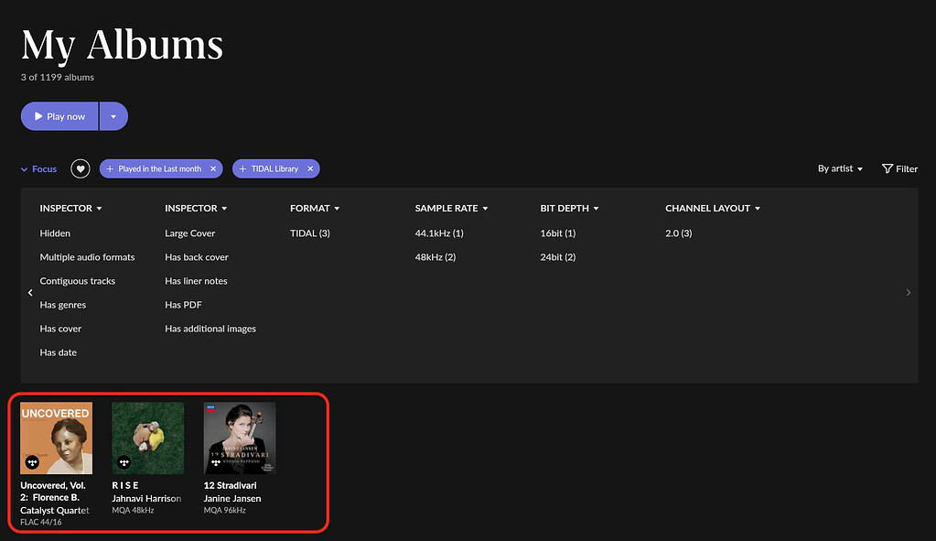The height and width of the screenshot is (541, 936).
Task: Collapse the Focus panel
Action: 38,168
